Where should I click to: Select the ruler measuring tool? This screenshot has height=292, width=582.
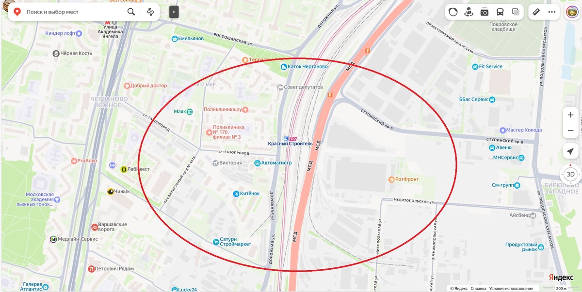click(x=536, y=12)
